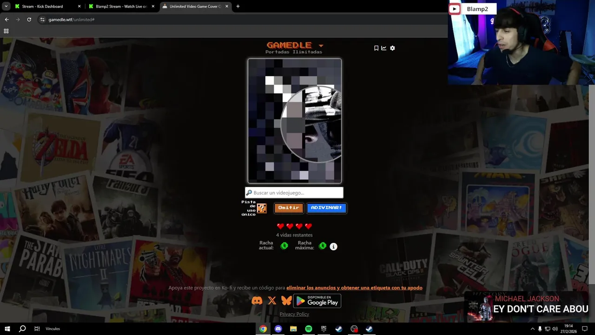Open the volume control in system tray

click(555, 329)
